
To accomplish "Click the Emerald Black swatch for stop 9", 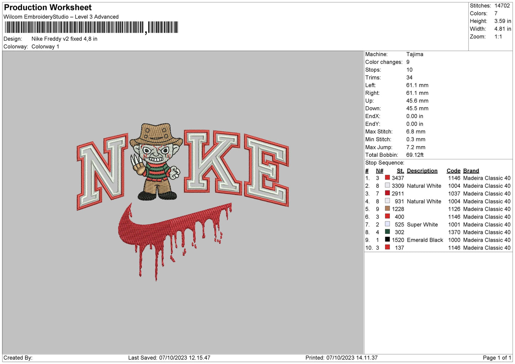I will coord(387,240).
